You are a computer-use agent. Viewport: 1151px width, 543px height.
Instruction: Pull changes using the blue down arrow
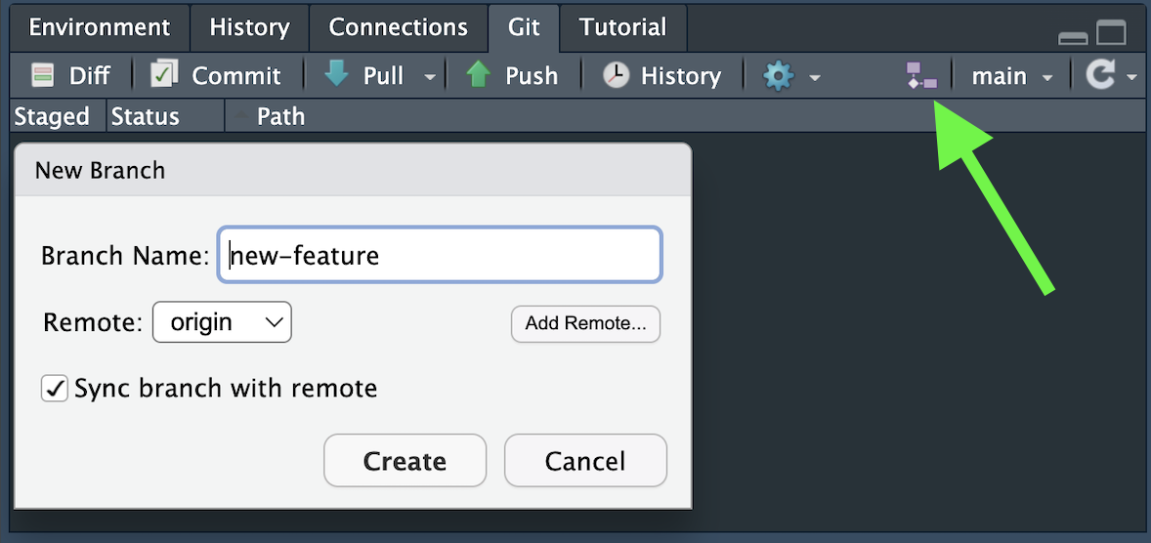(x=337, y=75)
